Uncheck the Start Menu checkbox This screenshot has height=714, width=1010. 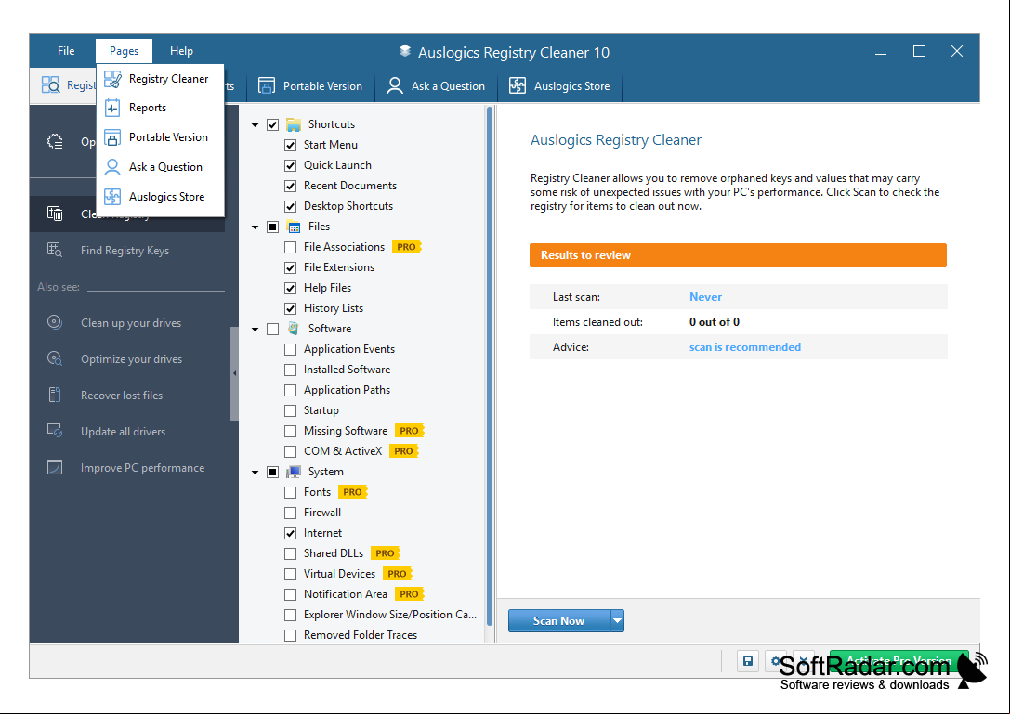[x=291, y=146]
